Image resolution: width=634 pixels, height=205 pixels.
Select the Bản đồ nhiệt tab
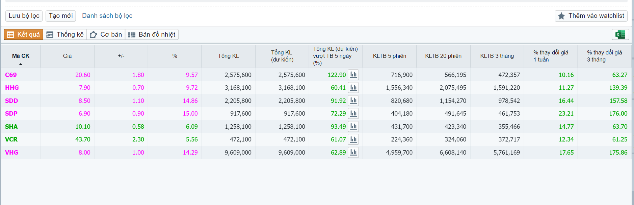click(x=152, y=35)
